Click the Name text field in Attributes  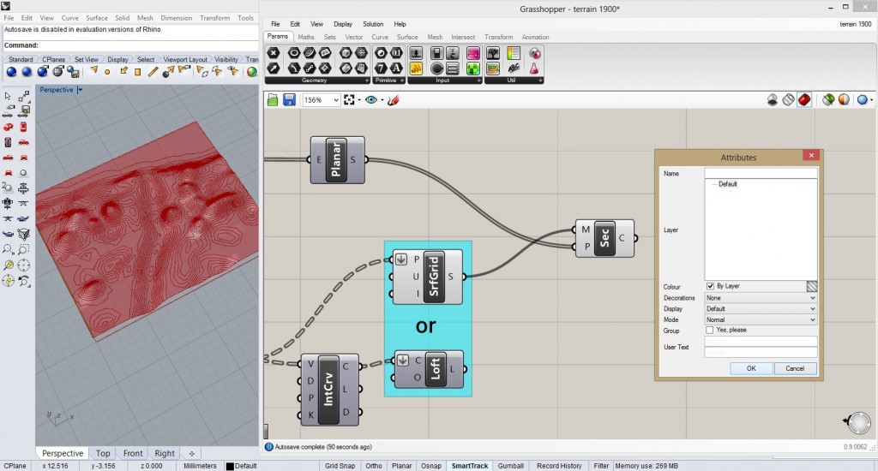761,173
